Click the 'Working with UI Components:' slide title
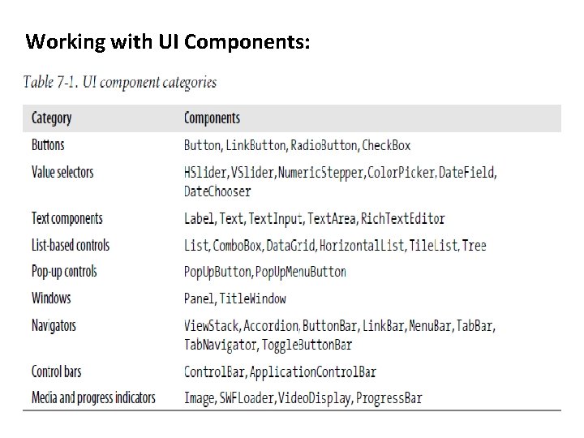The height and width of the screenshot is (438, 584). tap(167, 42)
